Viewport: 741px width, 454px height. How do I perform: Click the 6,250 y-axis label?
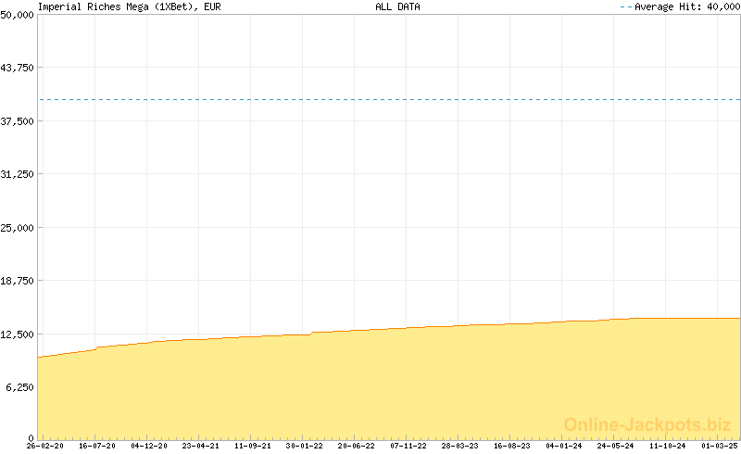pyautogui.click(x=20, y=387)
